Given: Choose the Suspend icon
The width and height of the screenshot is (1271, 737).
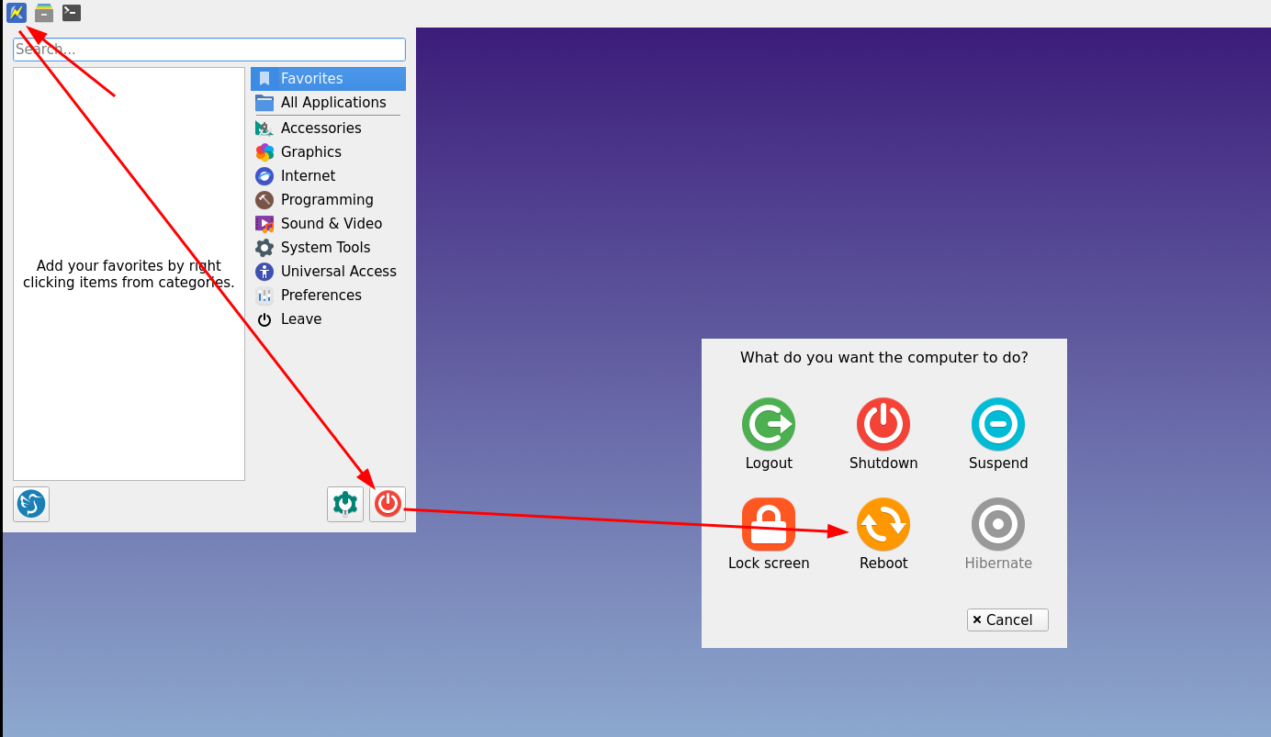Looking at the screenshot, I should click(x=997, y=424).
